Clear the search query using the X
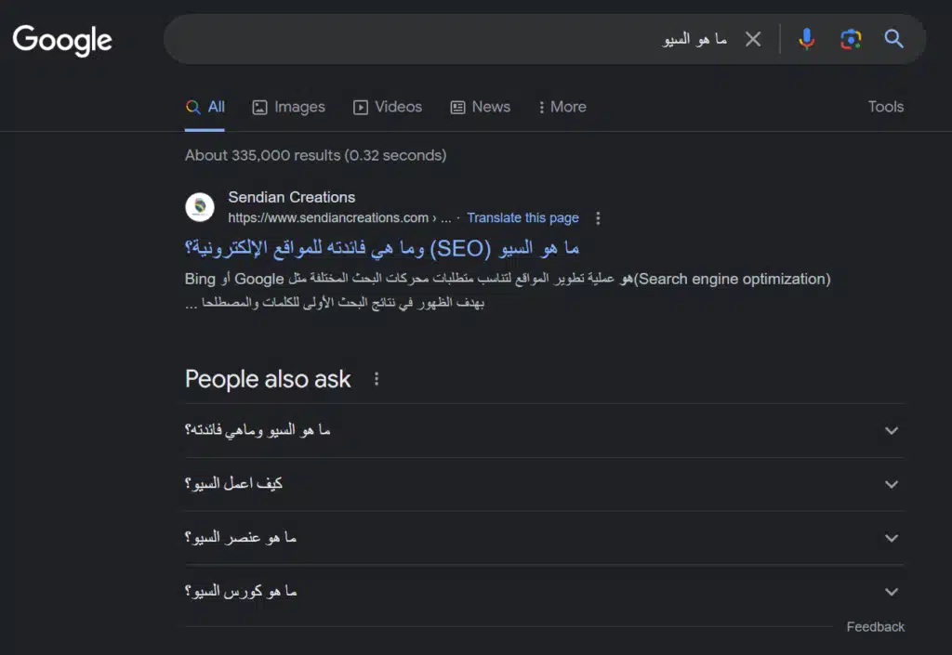Viewport: 952px width, 655px height. coord(753,39)
